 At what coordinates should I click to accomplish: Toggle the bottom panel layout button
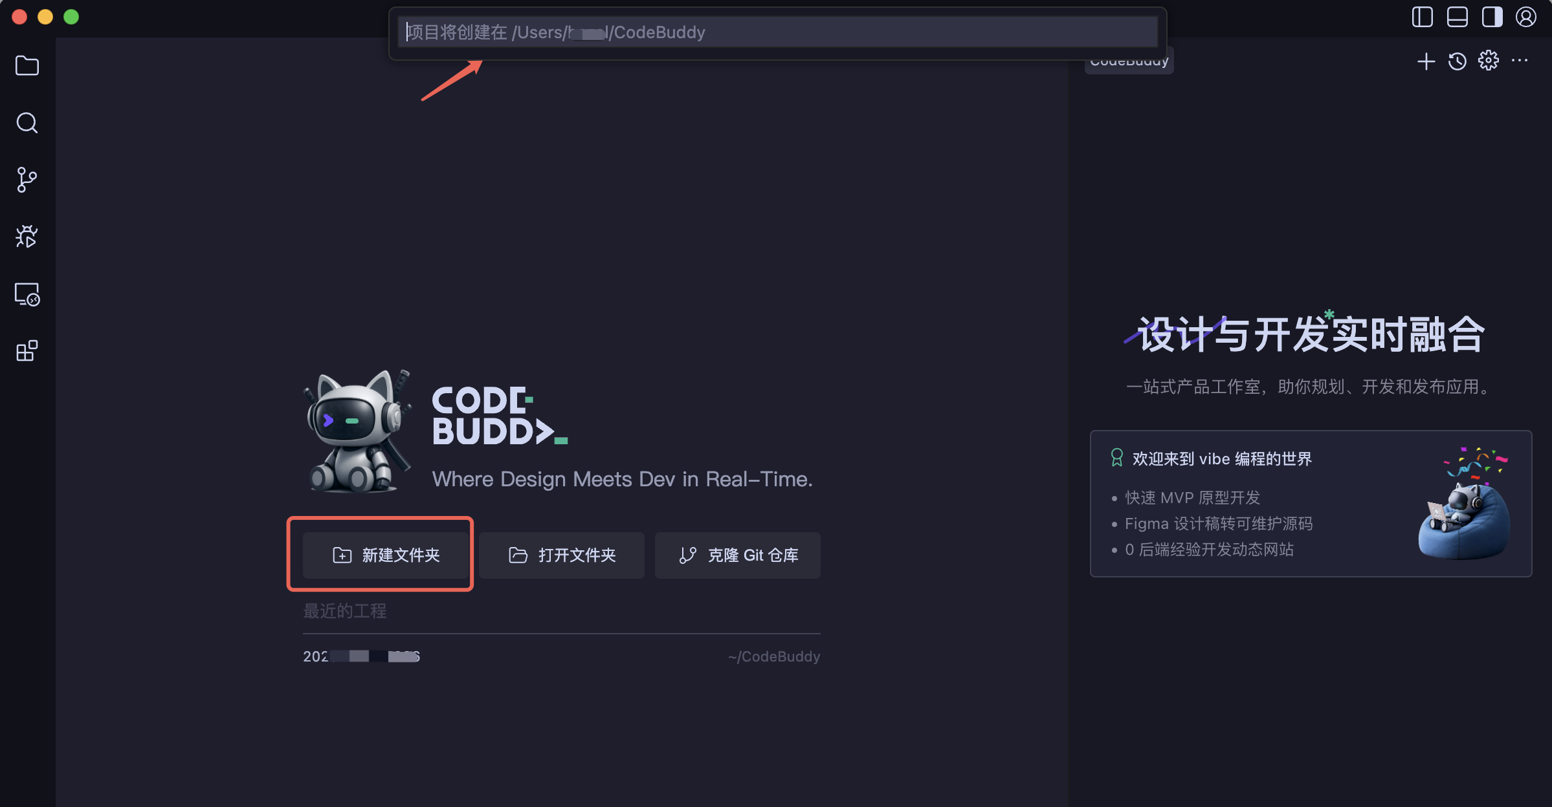pos(1457,17)
